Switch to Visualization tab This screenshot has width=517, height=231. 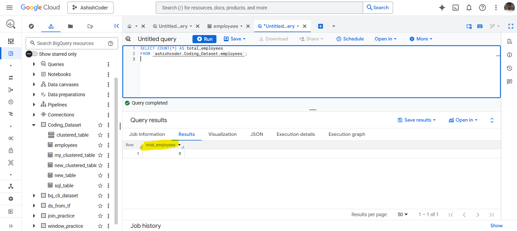(222, 134)
